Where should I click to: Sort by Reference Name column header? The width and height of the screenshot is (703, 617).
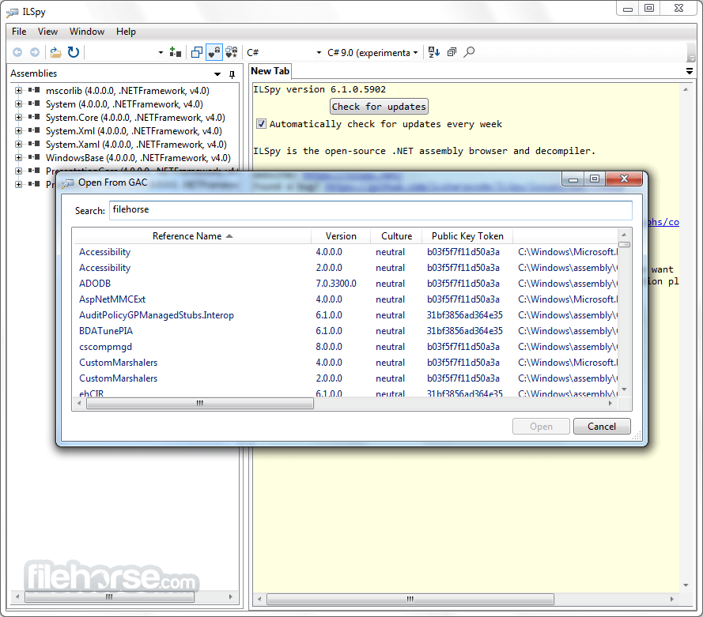click(192, 236)
